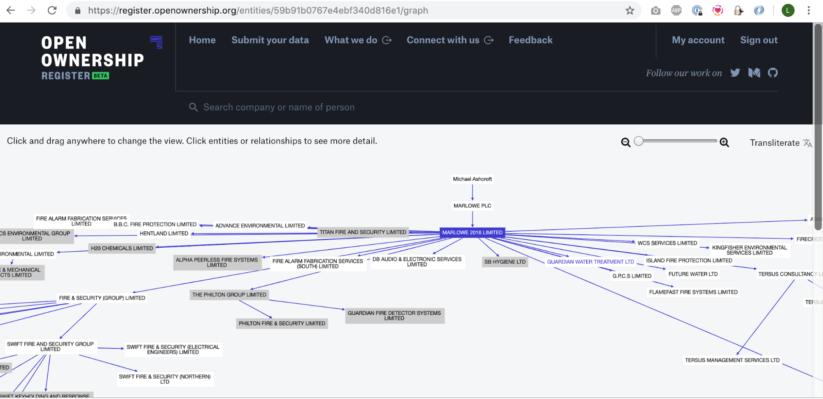Select the SWIFT FIRE AND SECURITY GROUP node
The height and width of the screenshot is (399, 823).
pyautogui.click(x=50, y=346)
